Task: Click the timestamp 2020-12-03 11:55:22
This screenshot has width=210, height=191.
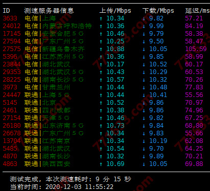Action: pos(79,187)
